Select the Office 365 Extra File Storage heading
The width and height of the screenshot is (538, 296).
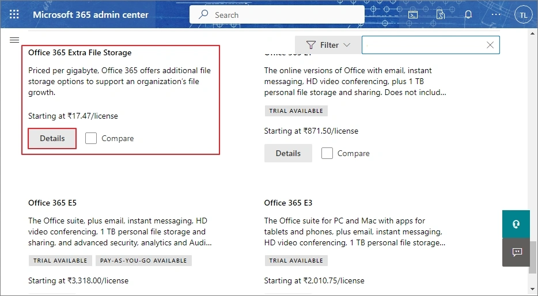coord(80,52)
